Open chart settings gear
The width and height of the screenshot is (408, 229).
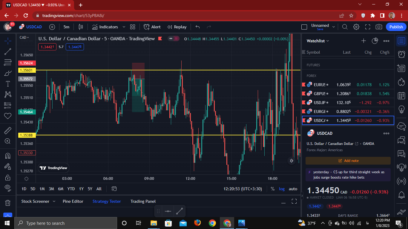[x=356, y=27]
